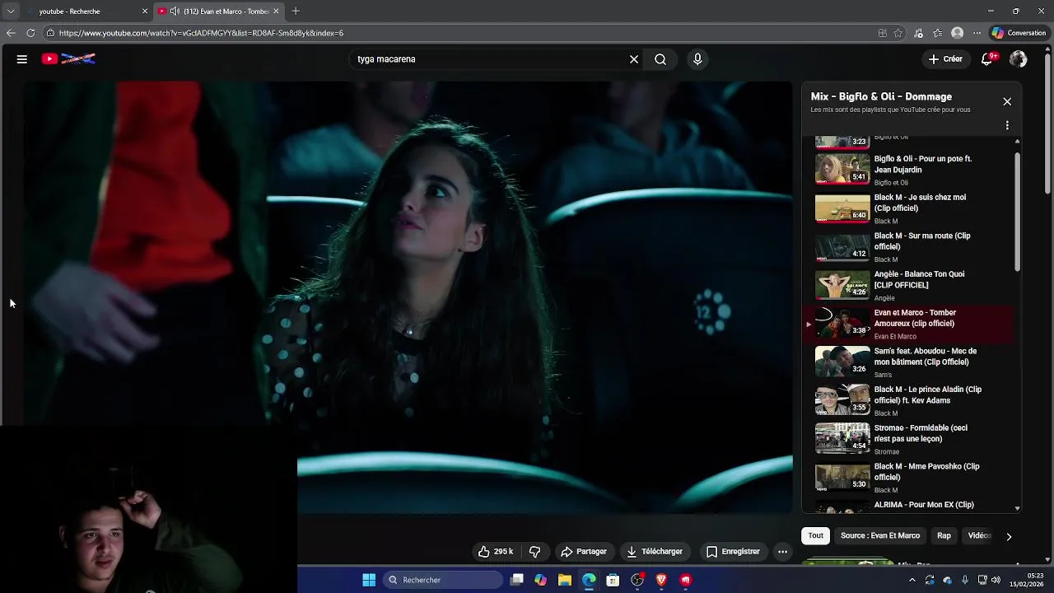Run search with magnifier button

(660, 59)
